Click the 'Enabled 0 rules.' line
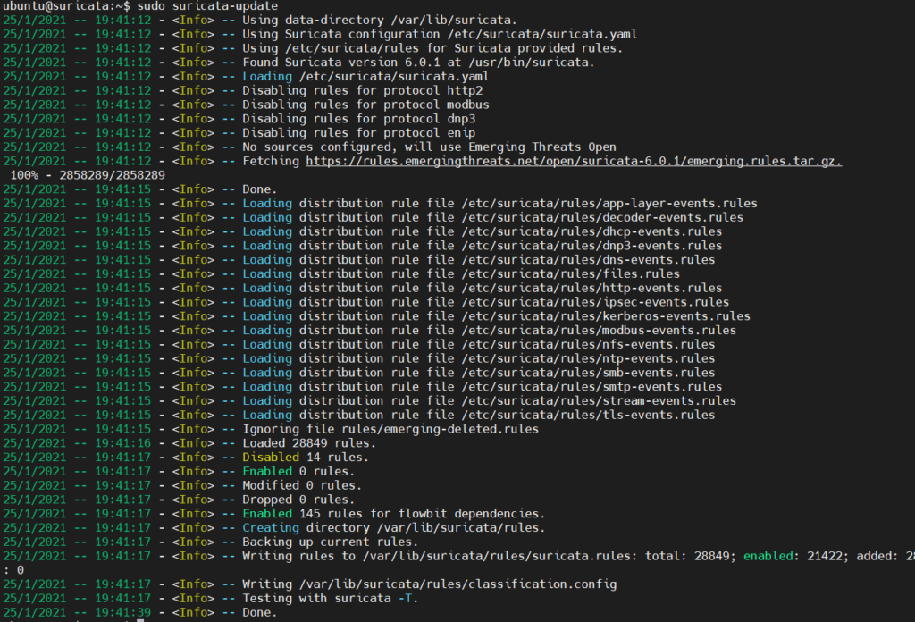Viewport: 915px width, 622px height. coord(298,471)
